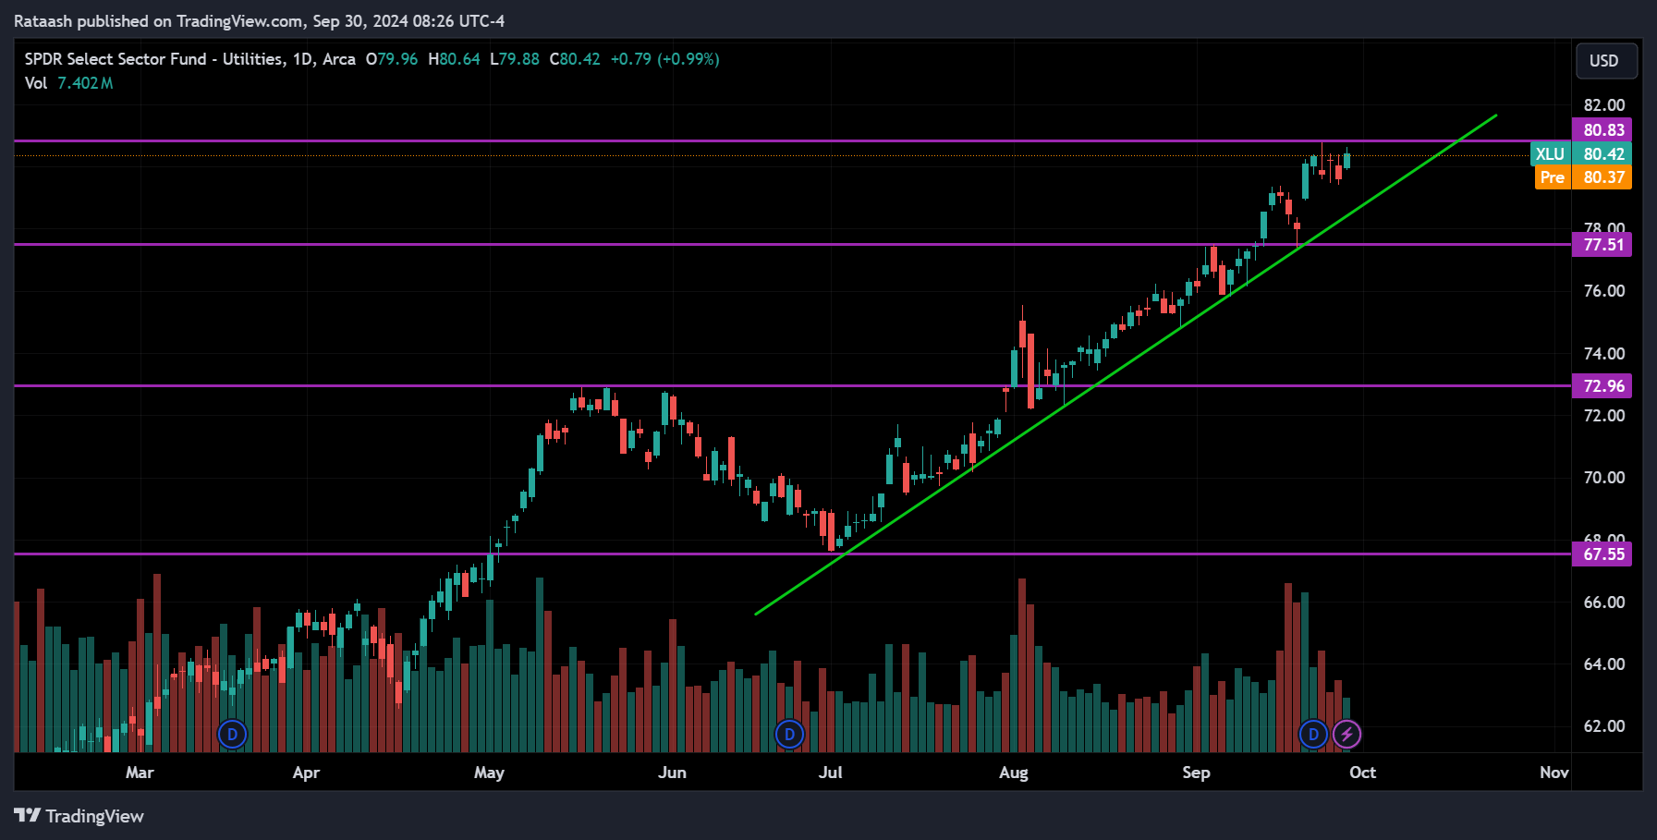
Task: Click the O79.96 open value in header
Action: point(392,59)
